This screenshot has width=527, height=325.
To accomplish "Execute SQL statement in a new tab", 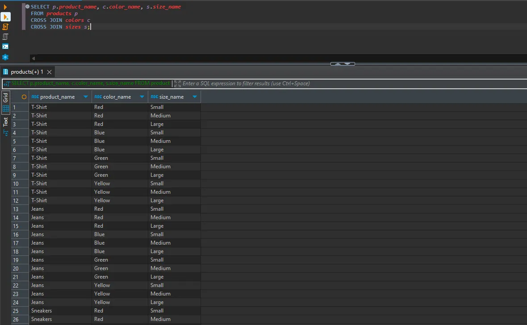I will 6,17.
